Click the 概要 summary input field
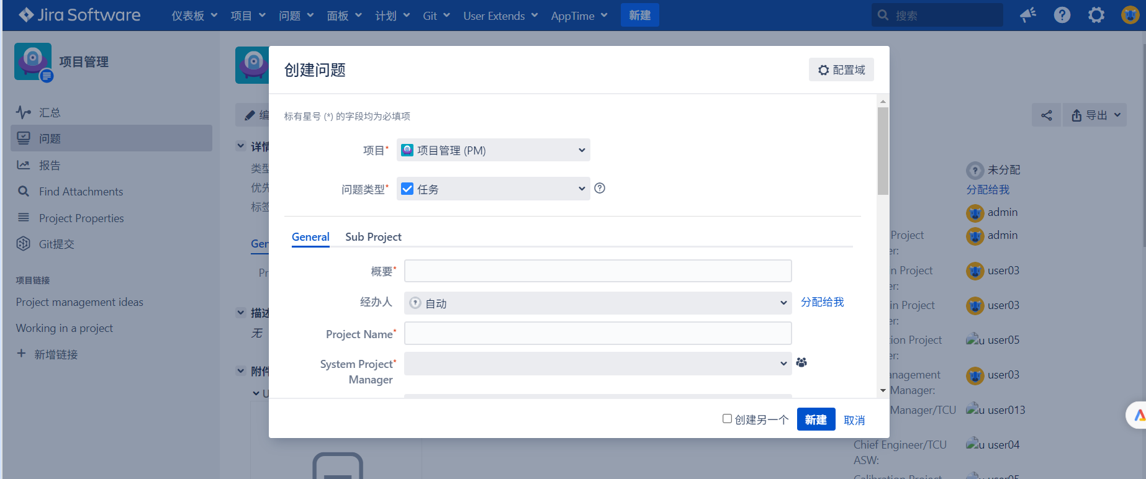The width and height of the screenshot is (1146, 479). [598, 271]
